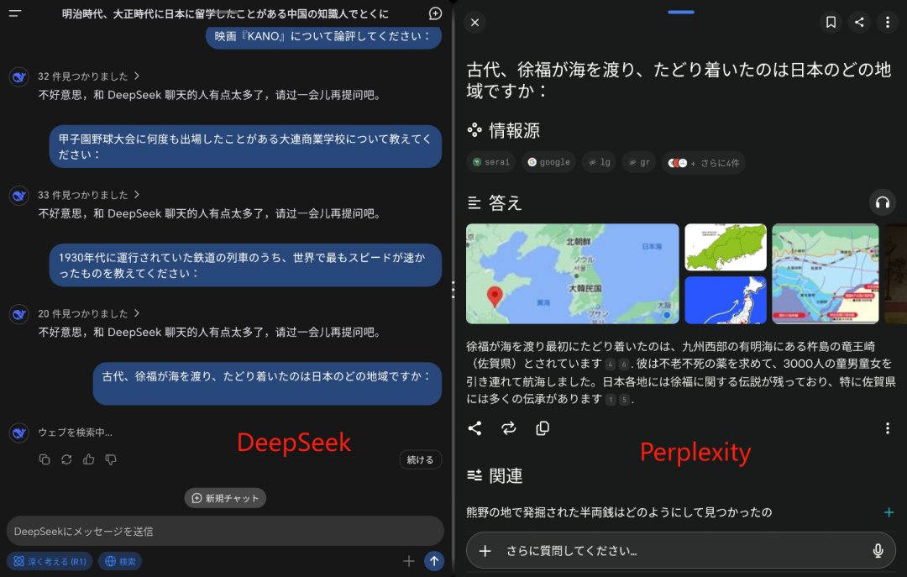The width and height of the screenshot is (907, 577).
Task: Open citation 5 at answer end
Action: pos(624,400)
